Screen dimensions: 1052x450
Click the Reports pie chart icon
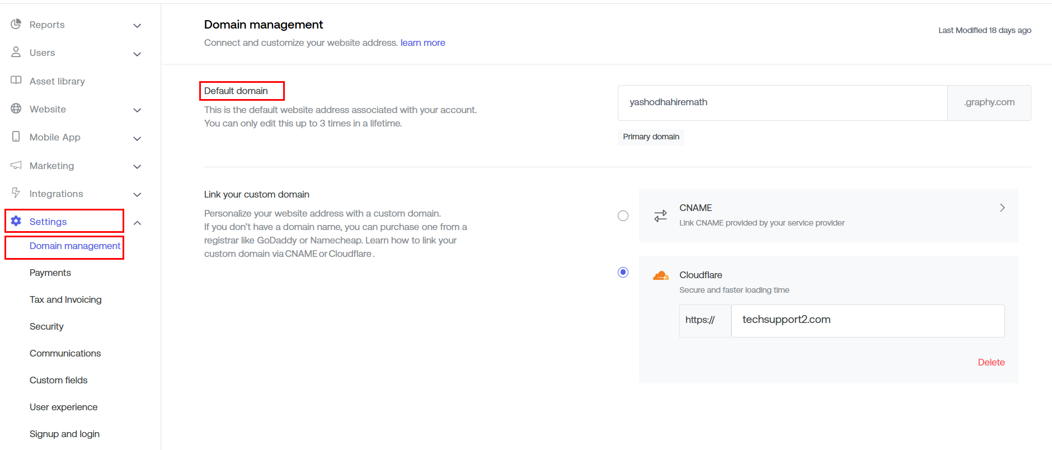tap(16, 24)
